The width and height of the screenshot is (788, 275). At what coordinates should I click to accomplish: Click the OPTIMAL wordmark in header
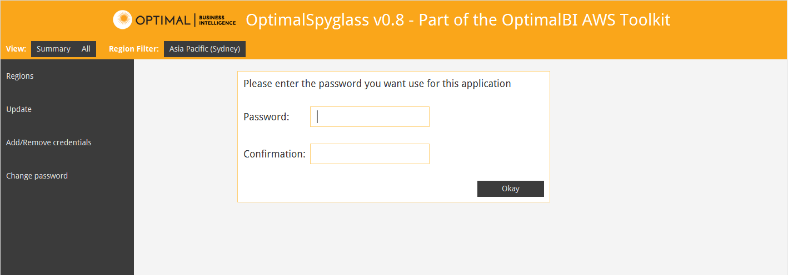click(x=163, y=21)
